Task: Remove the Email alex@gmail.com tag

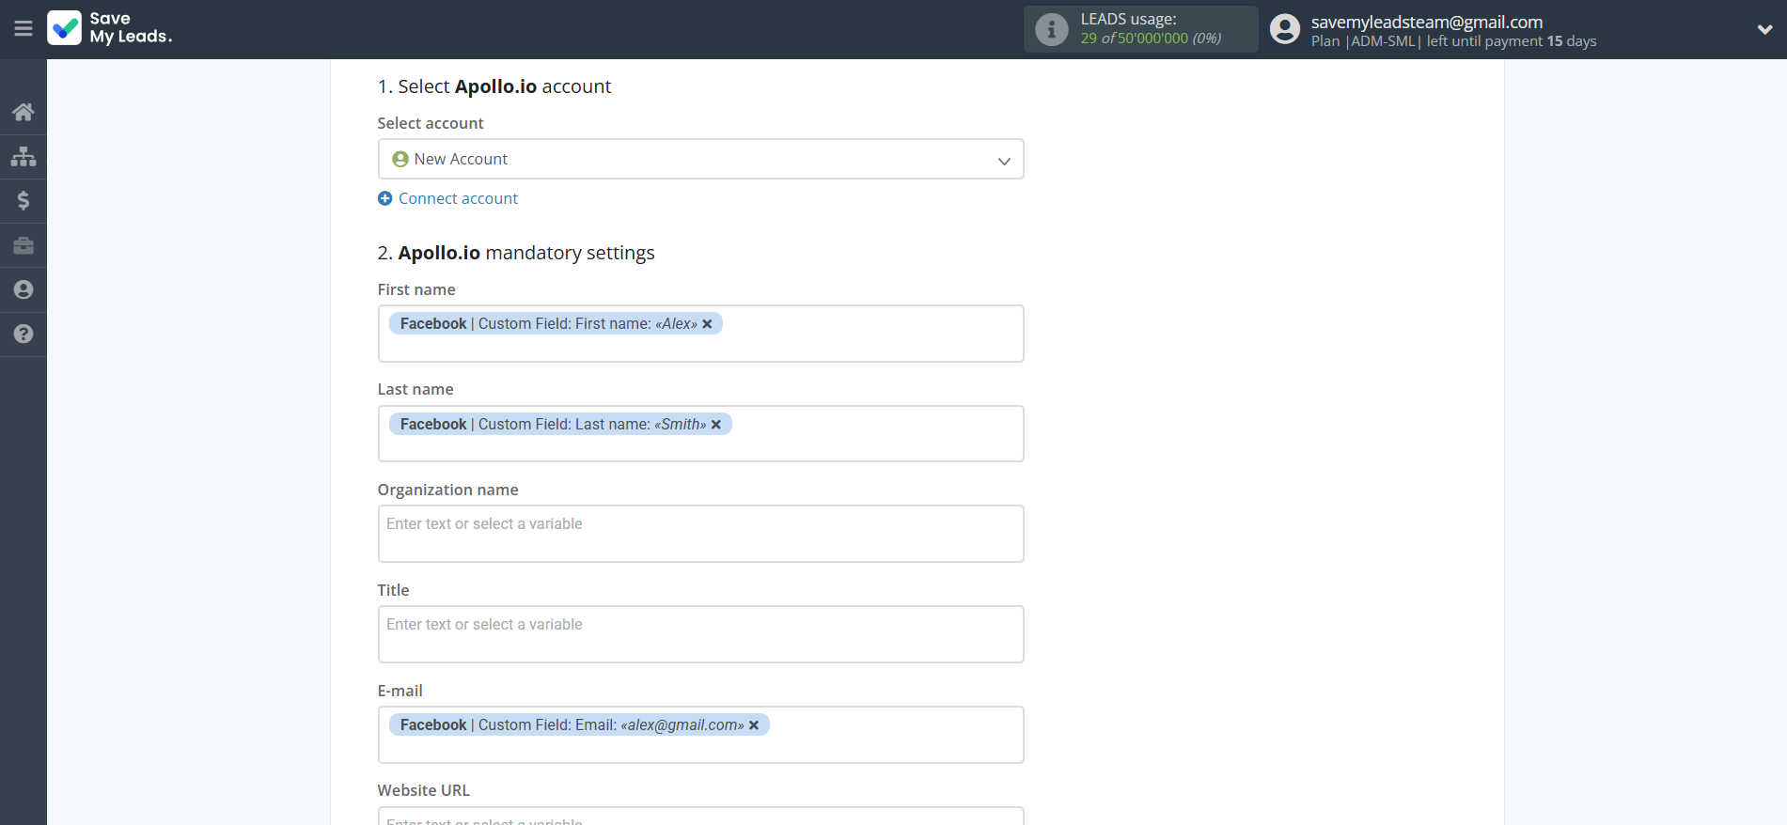Action: coord(753,725)
